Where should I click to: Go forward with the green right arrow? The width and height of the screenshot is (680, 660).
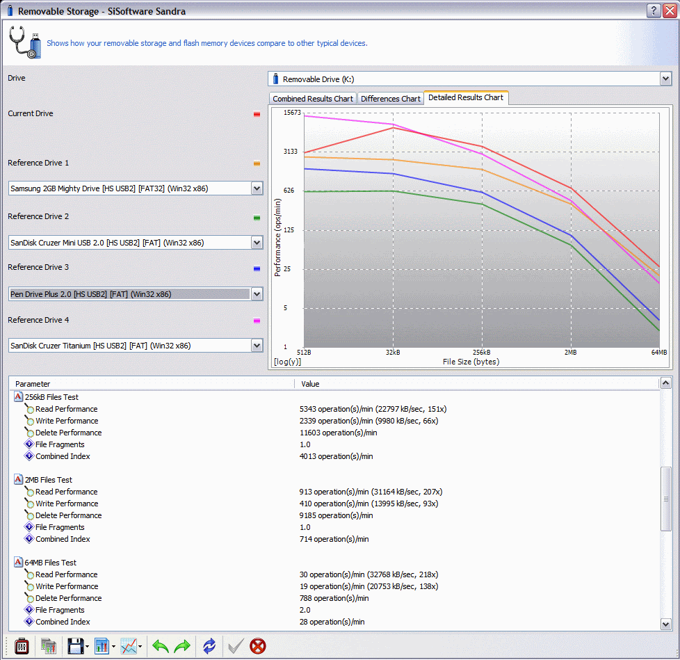[182, 646]
